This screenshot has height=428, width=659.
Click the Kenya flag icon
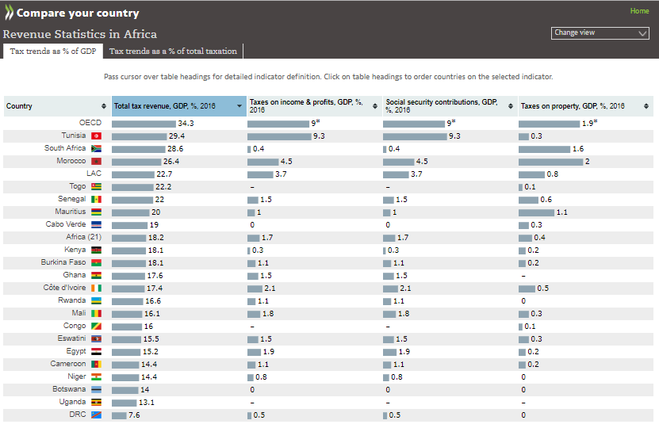(96, 250)
